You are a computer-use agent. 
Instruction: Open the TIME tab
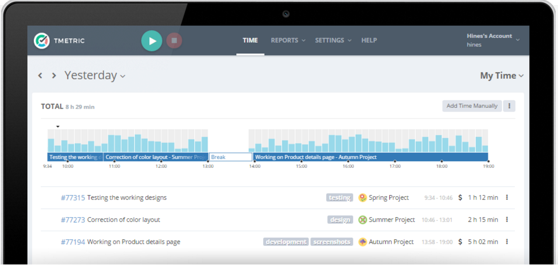point(250,40)
